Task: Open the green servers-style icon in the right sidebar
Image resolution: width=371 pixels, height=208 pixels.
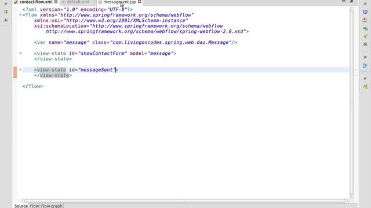Action: click(x=365, y=28)
